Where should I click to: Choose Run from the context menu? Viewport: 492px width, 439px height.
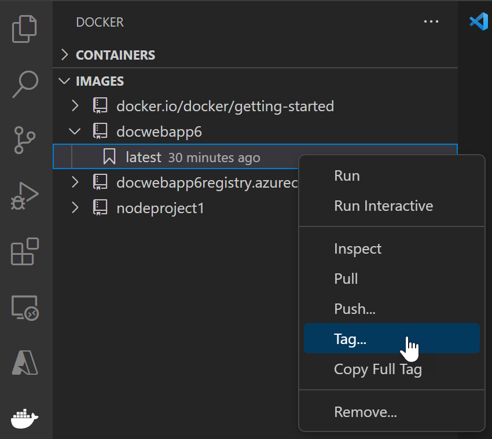[x=392, y=175]
